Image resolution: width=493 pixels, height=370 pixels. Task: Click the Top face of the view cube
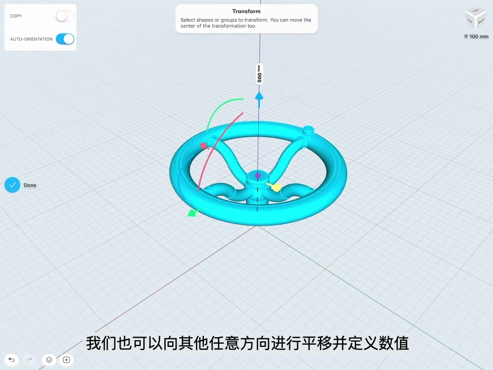point(475,12)
